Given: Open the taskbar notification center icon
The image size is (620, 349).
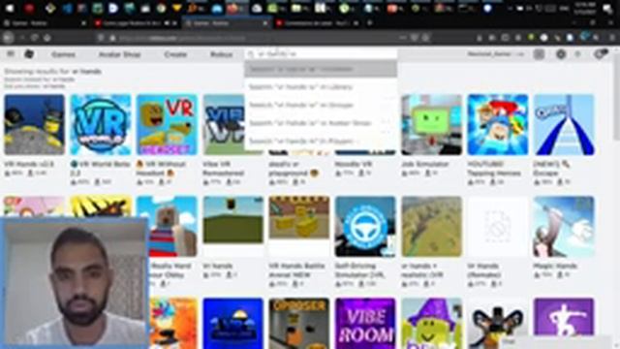Looking at the screenshot, I should pyautogui.click(x=607, y=9).
